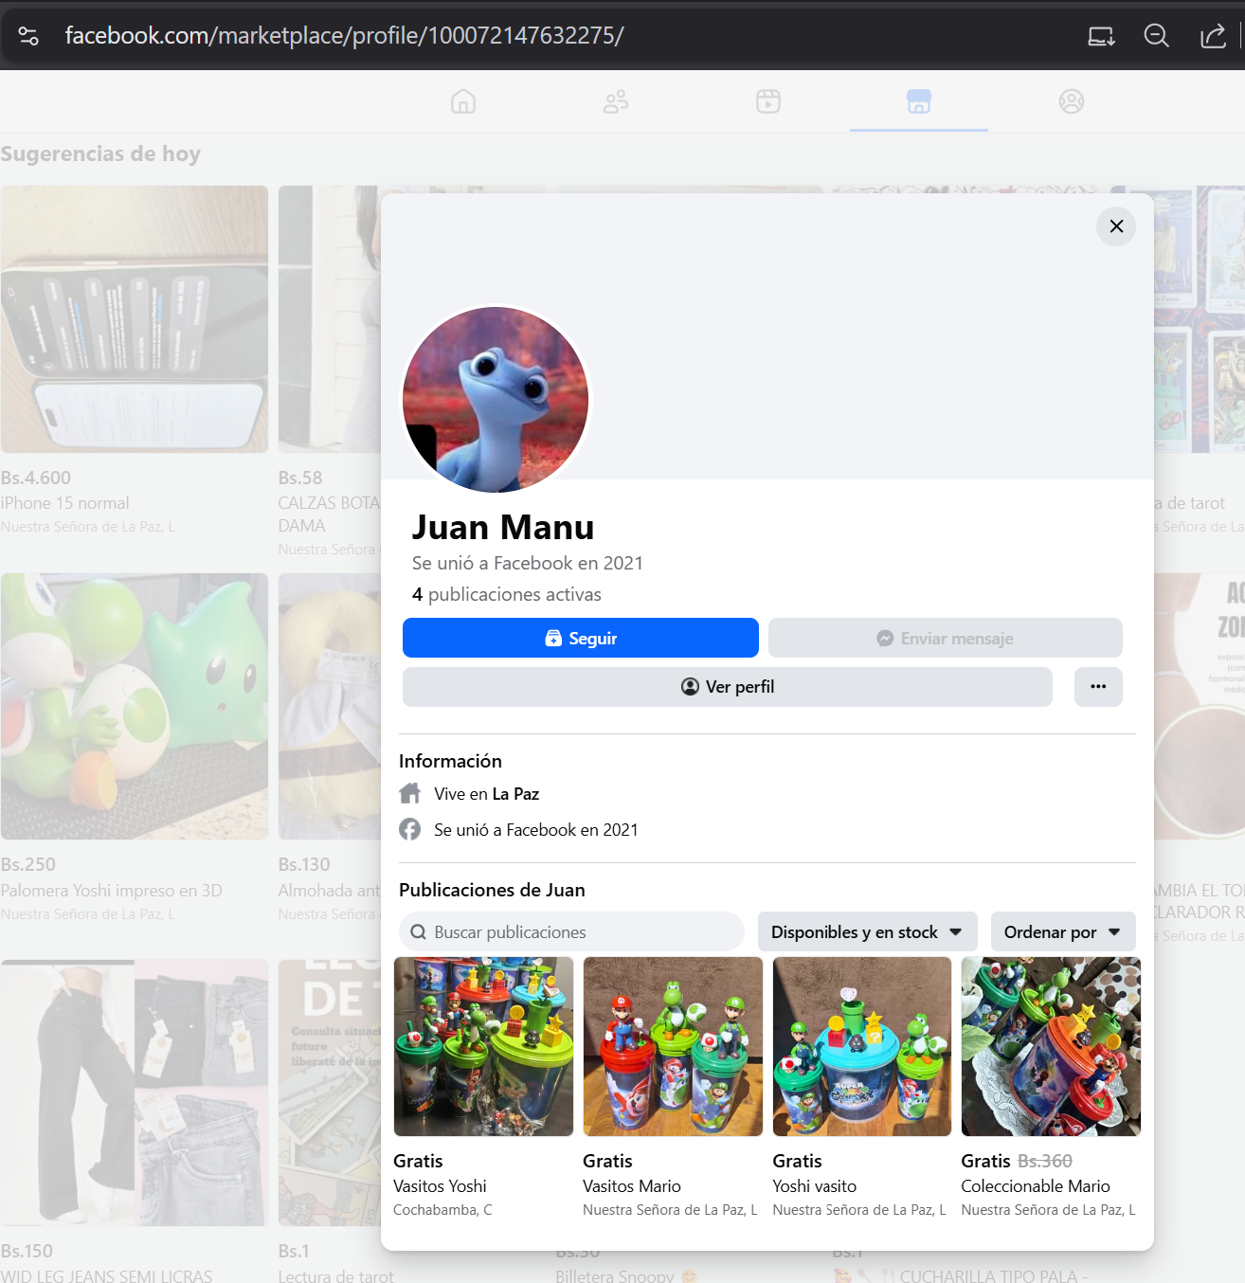1245x1283 pixels.
Task: Open the Coleccionable Mario listing thumbnail
Action: (x=1051, y=1046)
